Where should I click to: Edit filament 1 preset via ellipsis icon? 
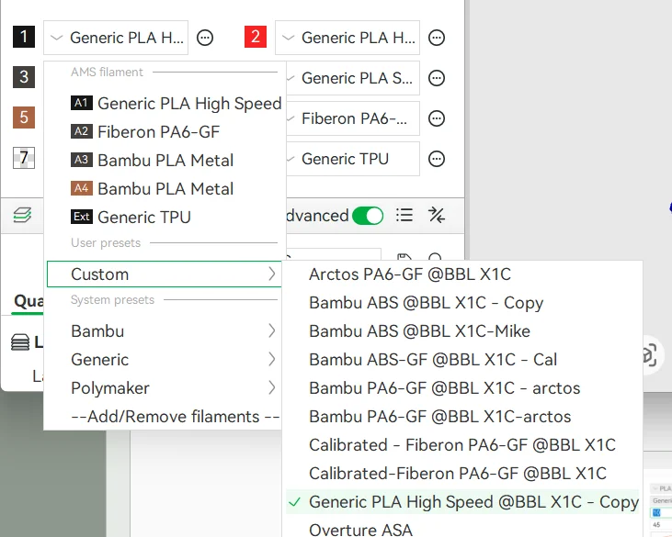tap(205, 38)
